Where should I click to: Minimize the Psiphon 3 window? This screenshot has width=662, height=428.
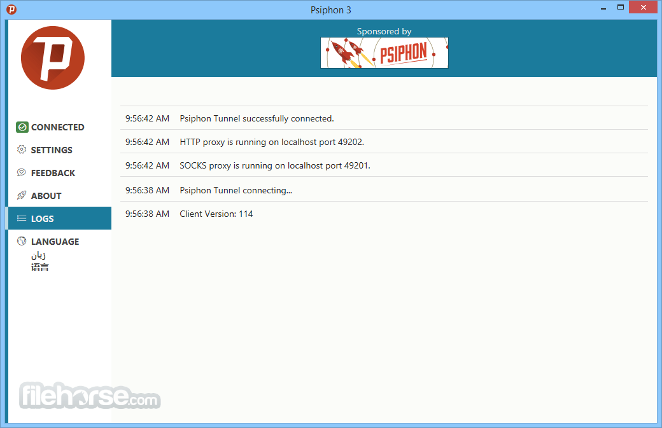[x=603, y=8]
